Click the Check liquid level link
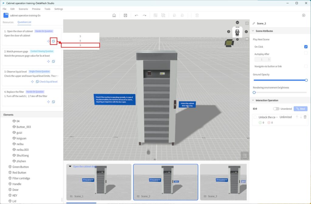This screenshot has height=204, width=311. click(x=48, y=81)
